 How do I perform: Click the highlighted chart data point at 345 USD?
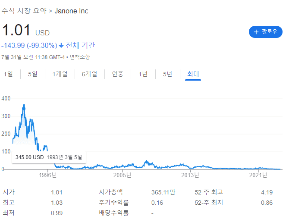pyautogui.click(x=24, y=109)
